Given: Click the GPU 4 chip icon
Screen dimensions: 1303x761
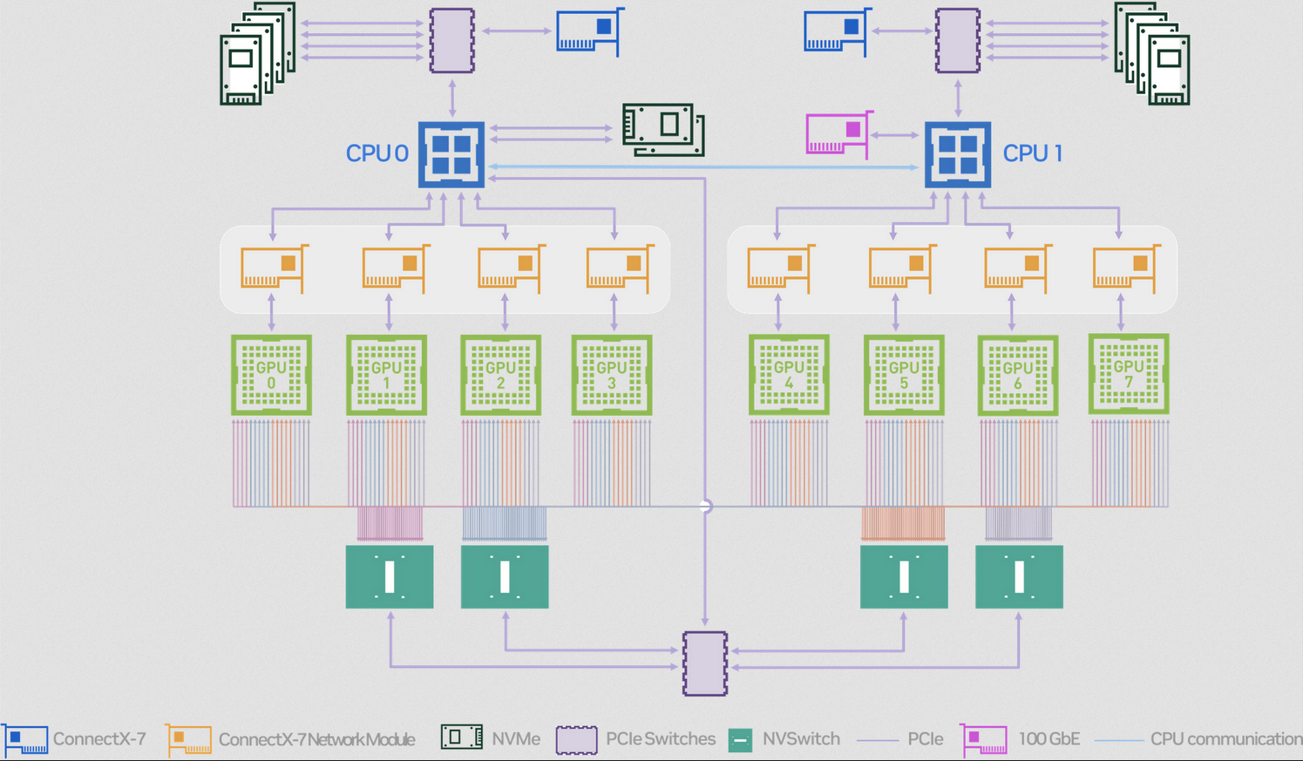Looking at the screenshot, I should pos(789,374).
